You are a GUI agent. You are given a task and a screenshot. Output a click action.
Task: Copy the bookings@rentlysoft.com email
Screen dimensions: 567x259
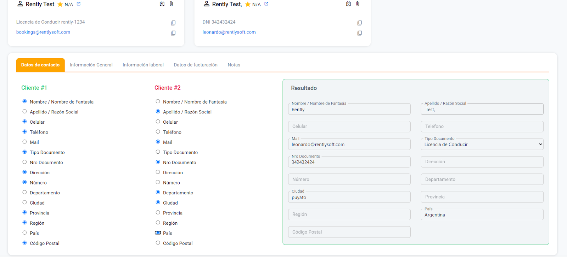(x=173, y=33)
